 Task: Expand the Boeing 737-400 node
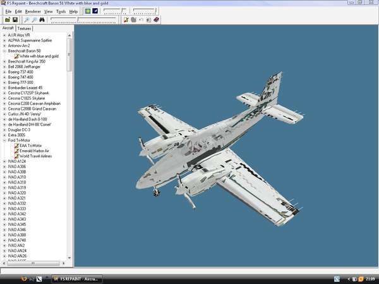(4, 72)
